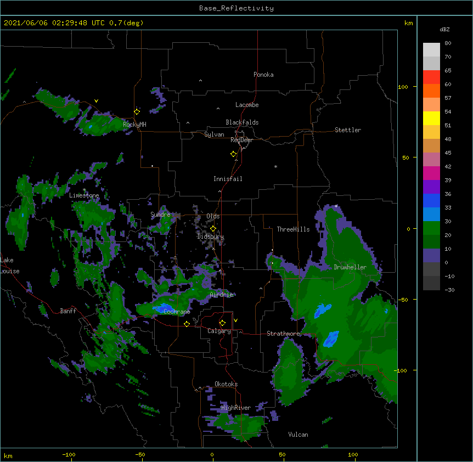Pick the green 30 dBZ legend swatch
473x462 pixels.
click(431, 228)
